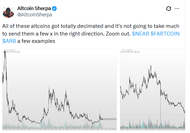Open the $NEAR cashtag

(140, 34)
